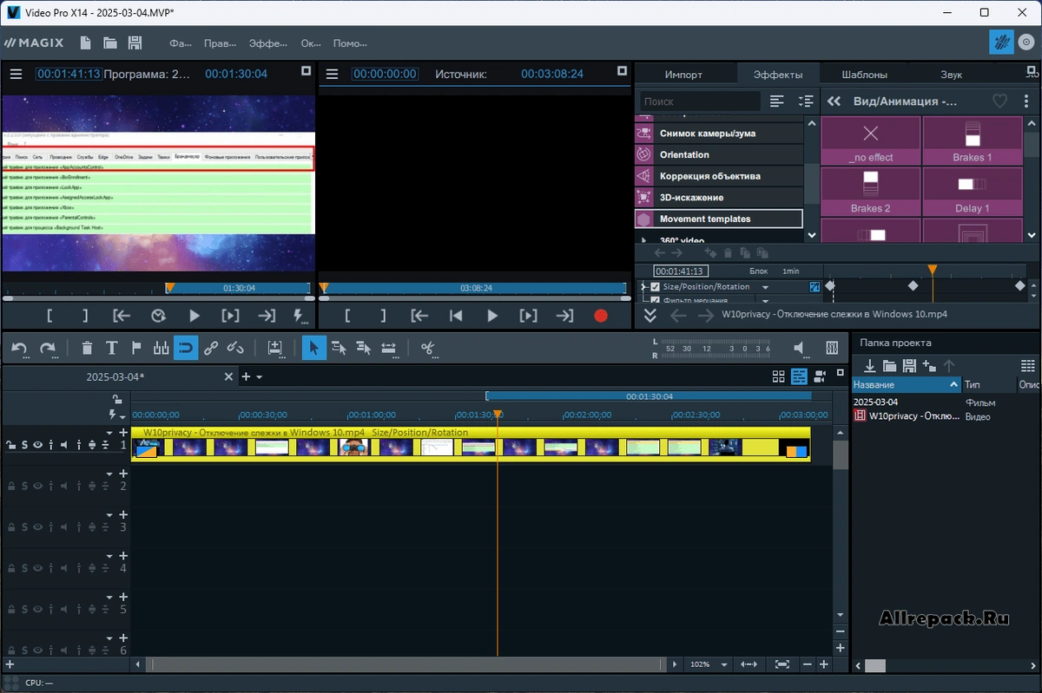The width and height of the screenshot is (1042, 693).
Task: Collapse keyframe panel with double down chevron
Action: pos(650,316)
